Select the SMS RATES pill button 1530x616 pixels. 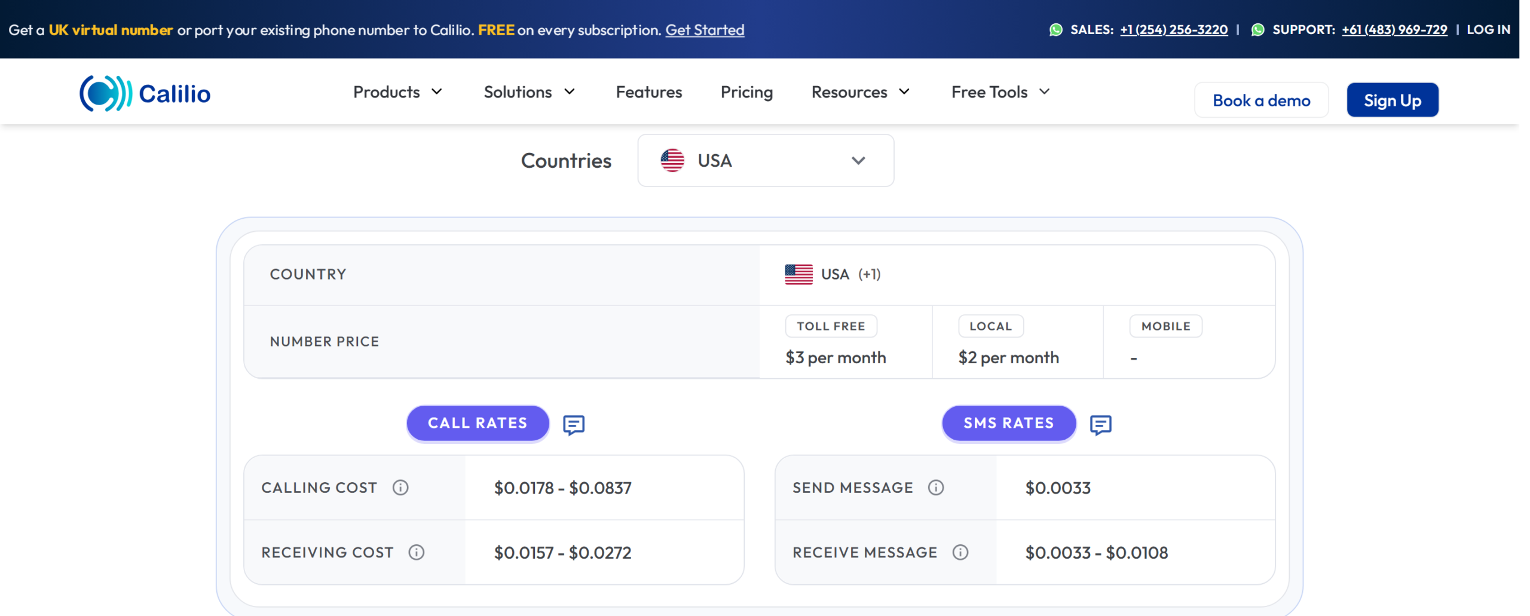point(1008,423)
